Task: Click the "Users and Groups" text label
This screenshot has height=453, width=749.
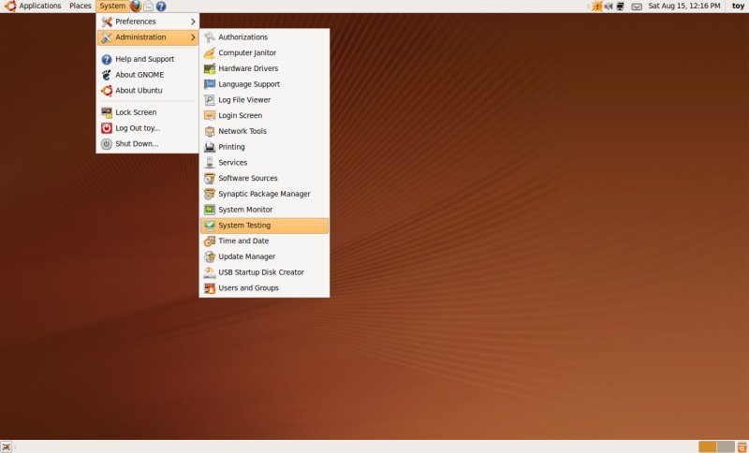Action: [x=248, y=288]
